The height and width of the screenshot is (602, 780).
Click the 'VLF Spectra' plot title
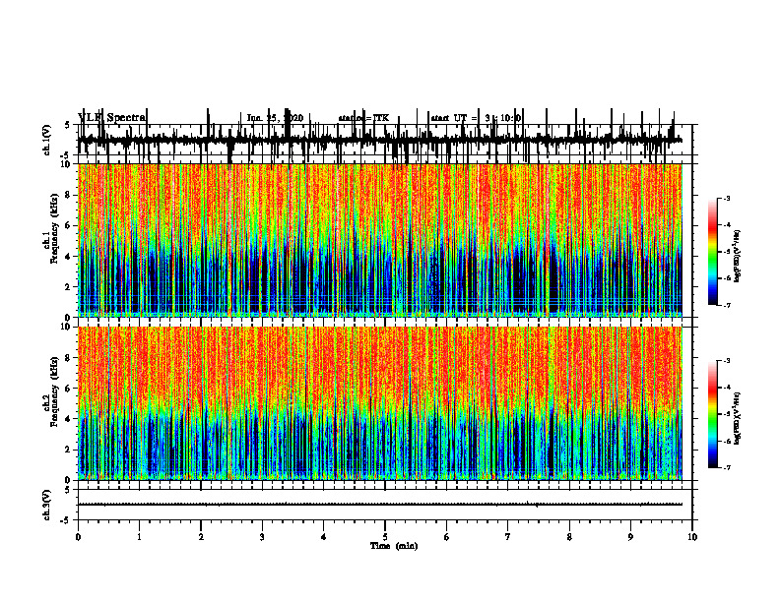click(112, 118)
